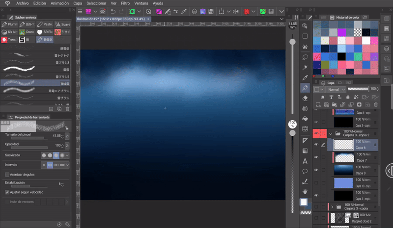This screenshot has width=393, height=228.
Task: Select the Lasso selection tool
Action: point(305,57)
